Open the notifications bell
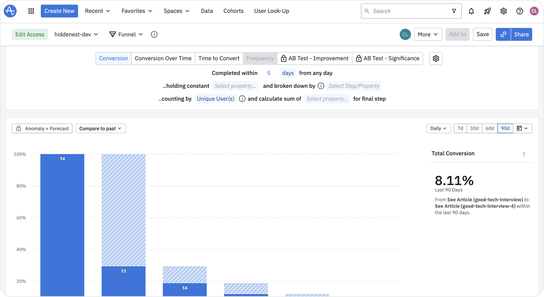Viewport: 544px width, 297px height. point(471,11)
